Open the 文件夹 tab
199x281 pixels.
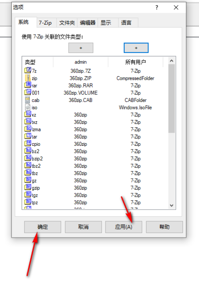67,23
